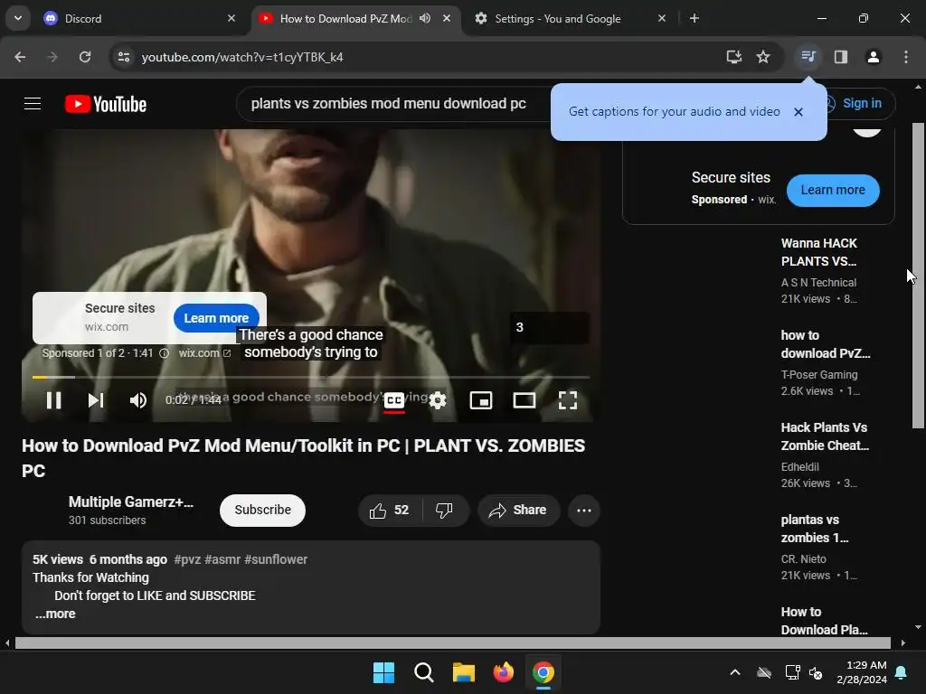Reload the current page
Viewport: 926px width, 694px height.
85,57
